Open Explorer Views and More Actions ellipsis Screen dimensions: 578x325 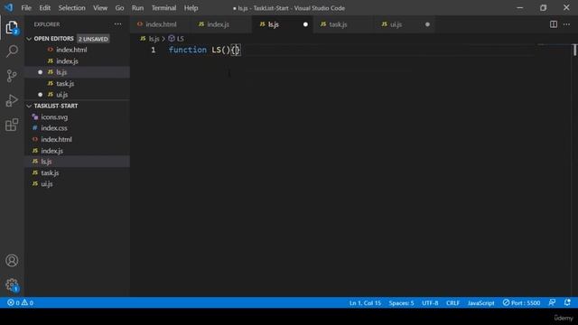click(117, 24)
